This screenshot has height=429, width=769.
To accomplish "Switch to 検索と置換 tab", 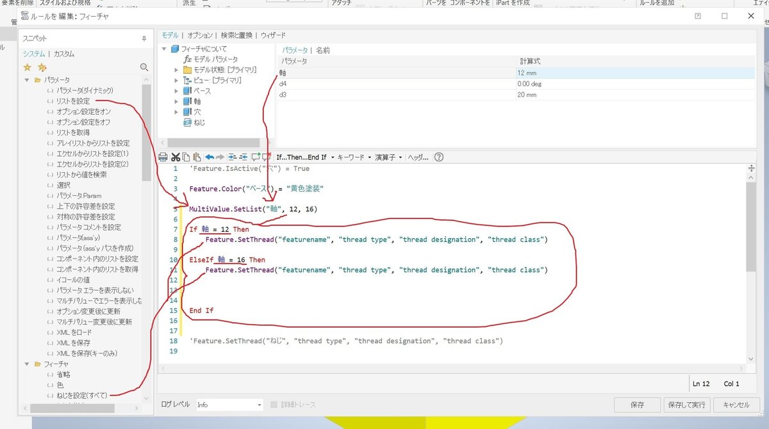I will point(237,35).
